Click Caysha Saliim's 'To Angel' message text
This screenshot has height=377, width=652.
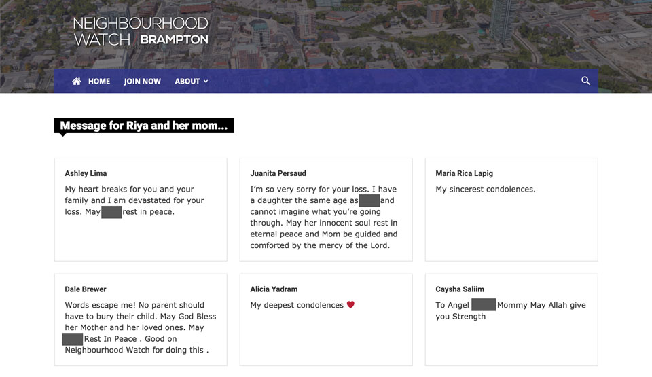click(509, 310)
